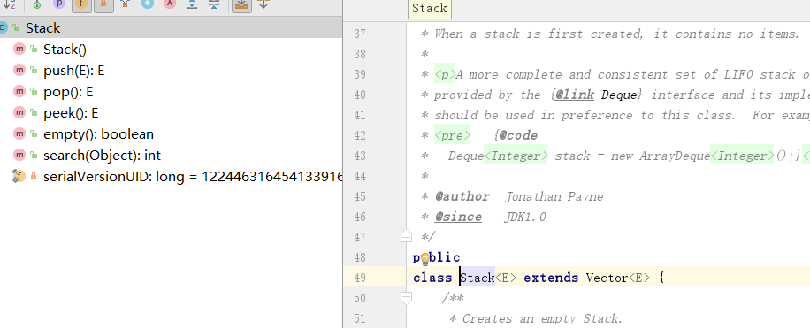This screenshot has height=328, width=810.
Task: Click the <pre> tag on line 42
Action: tap(452, 135)
